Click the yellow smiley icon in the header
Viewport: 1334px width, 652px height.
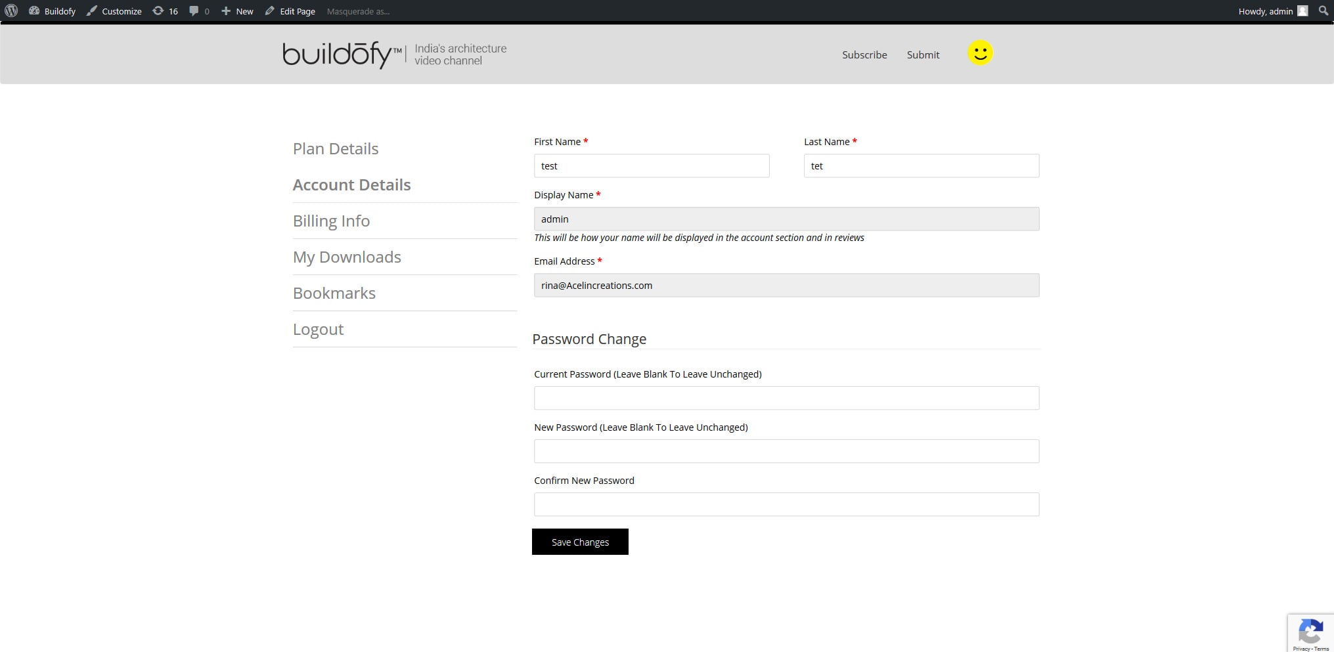(x=980, y=52)
